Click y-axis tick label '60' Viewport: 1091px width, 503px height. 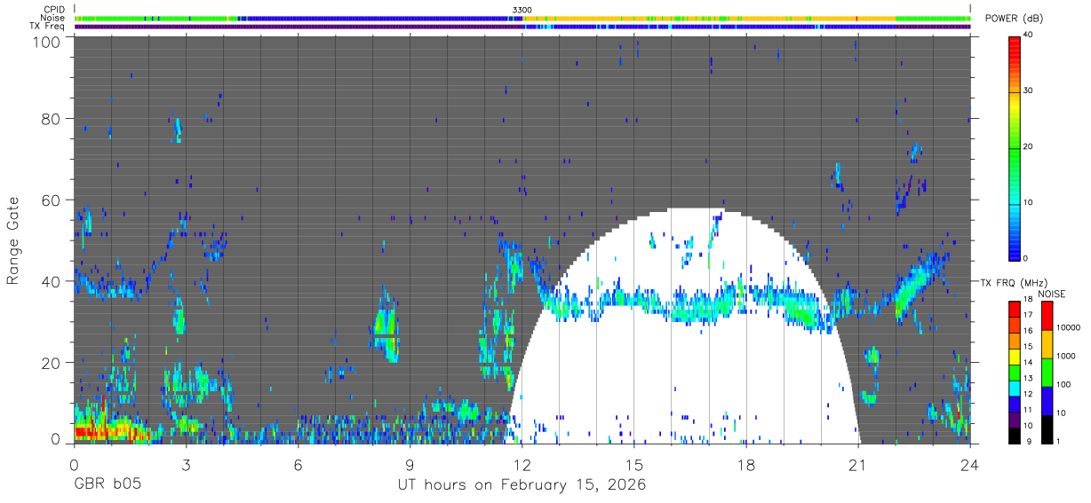point(52,200)
